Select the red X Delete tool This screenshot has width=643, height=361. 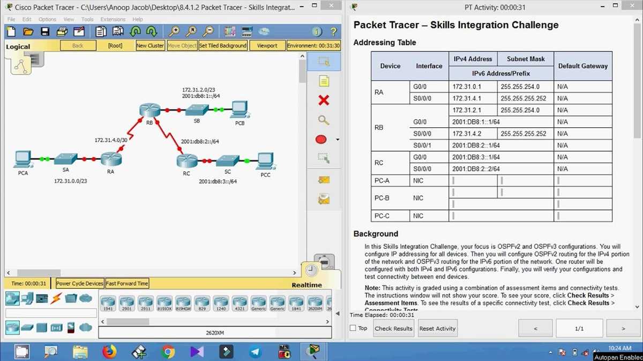pyautogui.click(x=323, y=101)
